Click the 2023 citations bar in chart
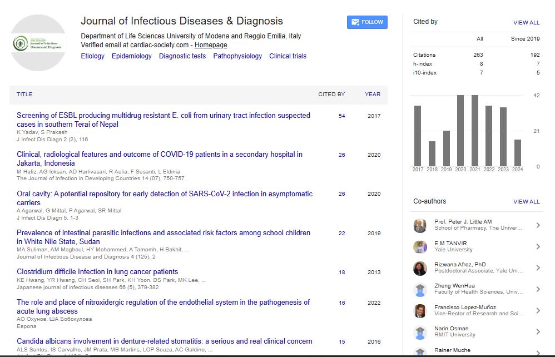The width and height of the screenshot is (555, 357). (x=503, y=137)
